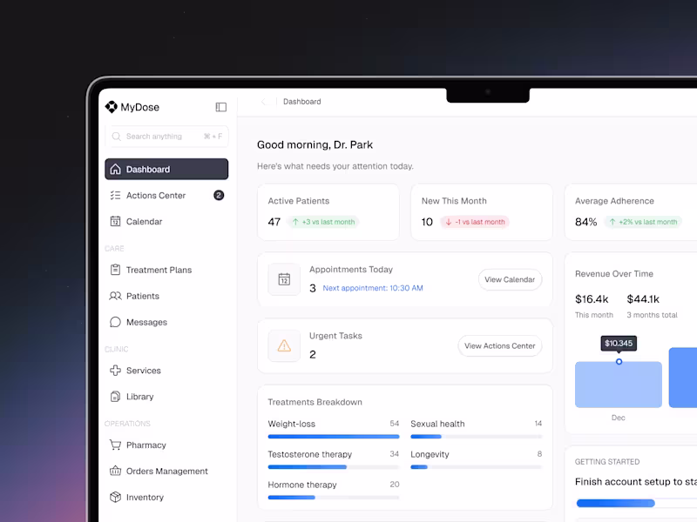The width and height of the screenshot is (697, 522).
Task: Click the +2% vs last month badge
Action: [x=643, y=222]
